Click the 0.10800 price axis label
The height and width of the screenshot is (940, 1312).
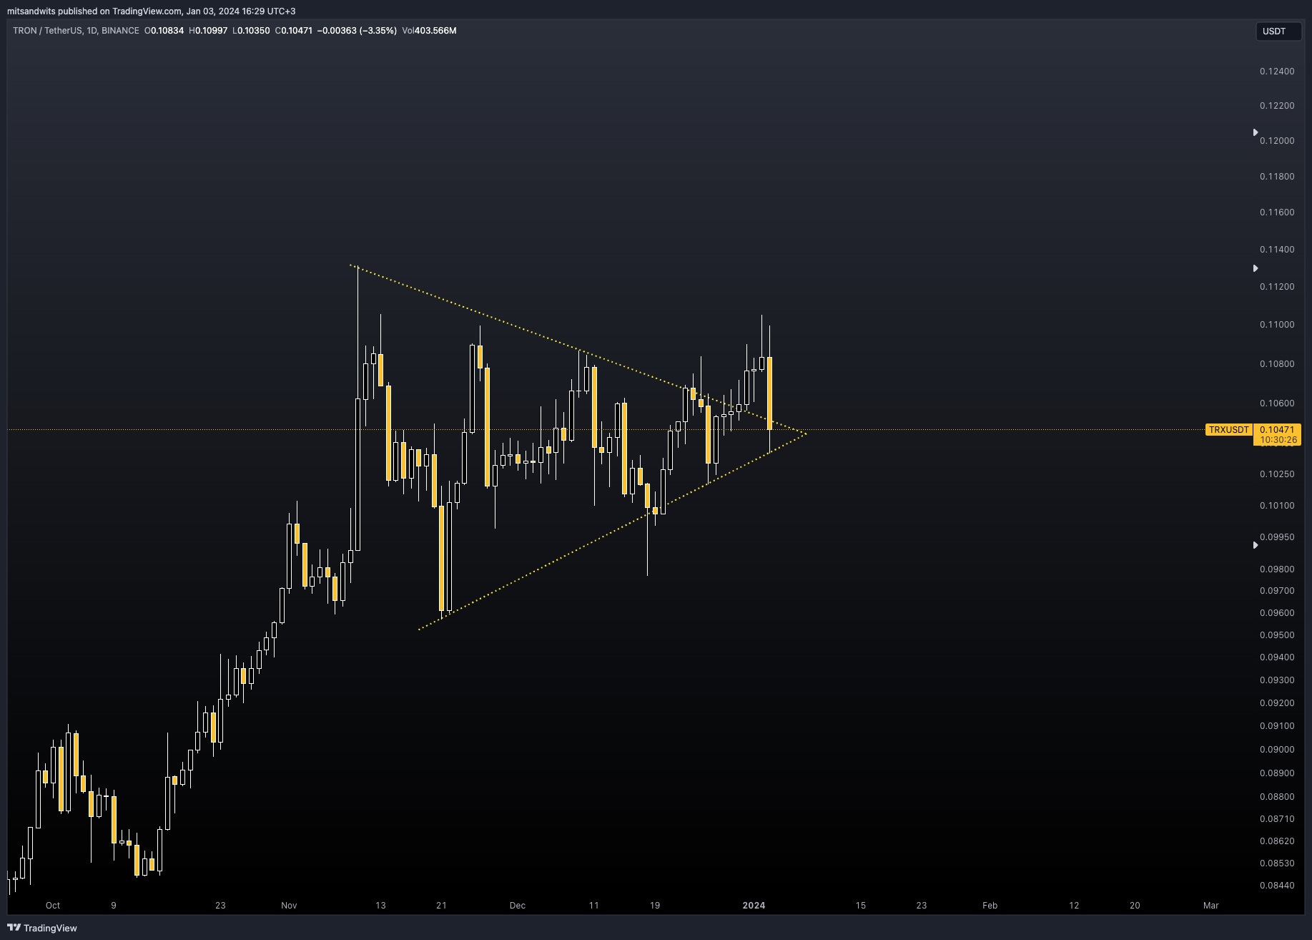point(1277,364)
